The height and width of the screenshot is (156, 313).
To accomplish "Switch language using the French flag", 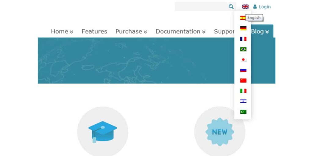I will click(x=243, y=39).
